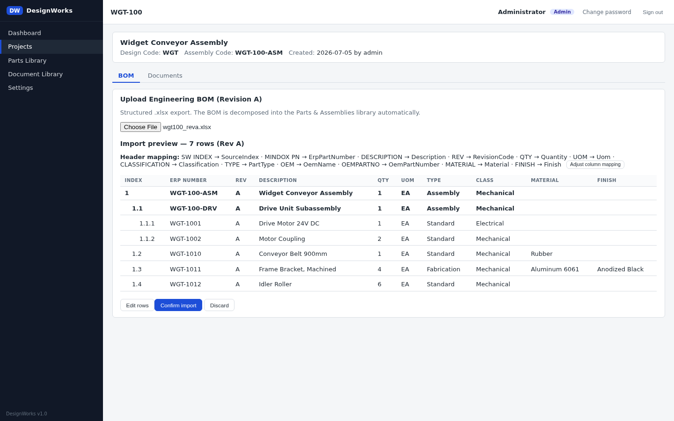
Task: Open Parts Library from sidebar
Action: tap(51, 60)
